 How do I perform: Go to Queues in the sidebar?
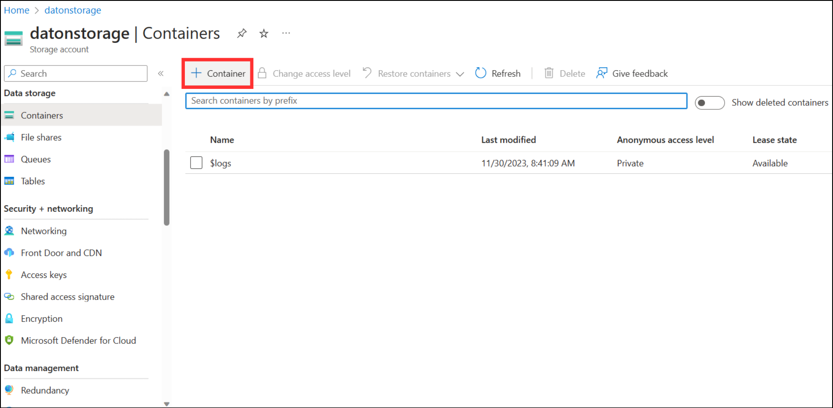point(36,159)
